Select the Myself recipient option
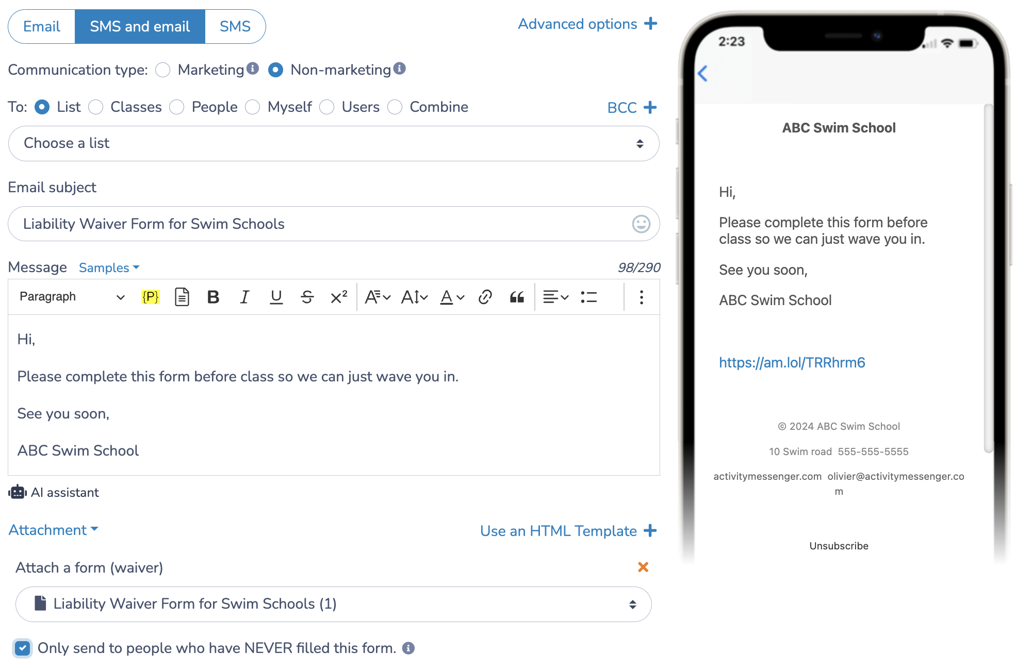1016x670 pixels. 253,107
